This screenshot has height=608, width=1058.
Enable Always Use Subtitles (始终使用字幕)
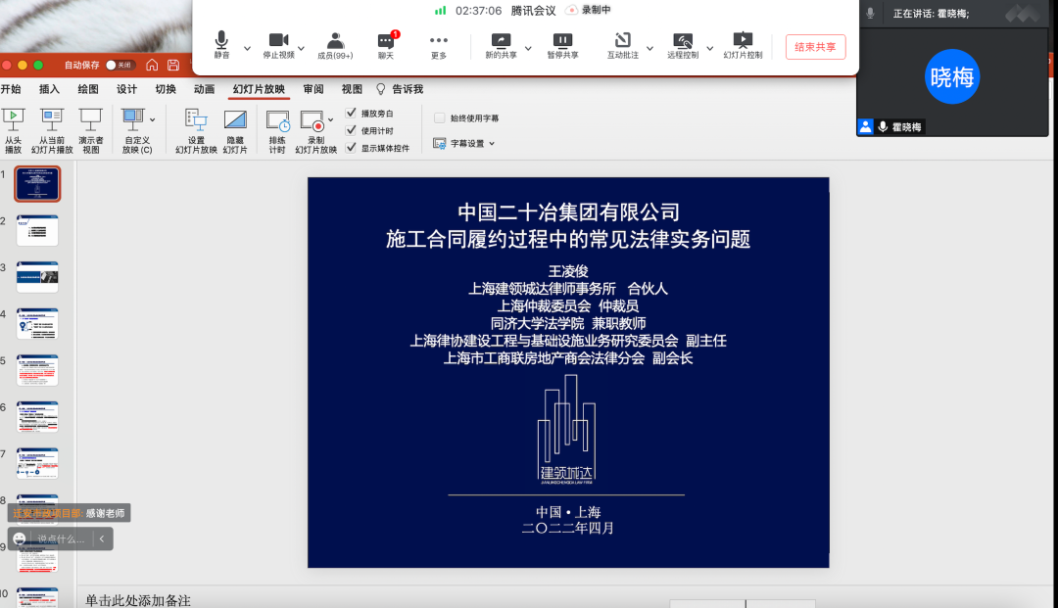tap(439, 117)
